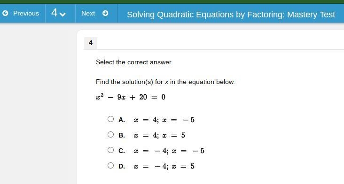Click the large 4 in the question selector
The height and width of the screenshot is (184, 344).
55,13
